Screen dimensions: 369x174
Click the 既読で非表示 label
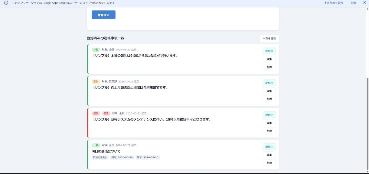point(100,157)
